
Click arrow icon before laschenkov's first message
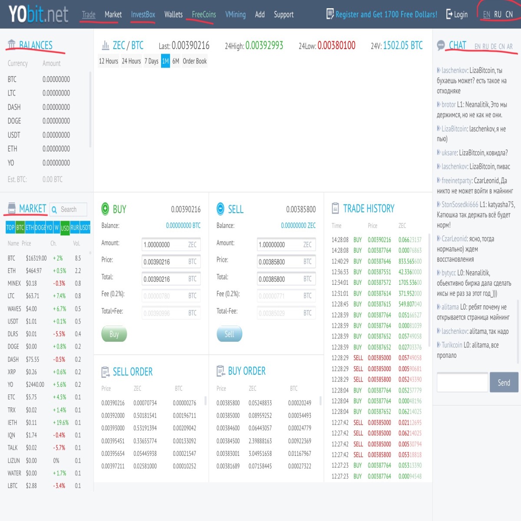pos(439,70)
